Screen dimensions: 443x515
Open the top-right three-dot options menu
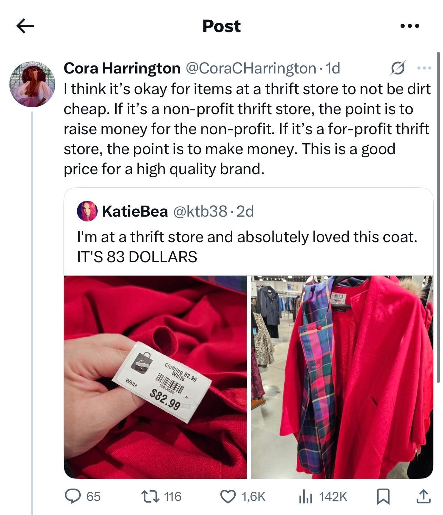point(410,26)
